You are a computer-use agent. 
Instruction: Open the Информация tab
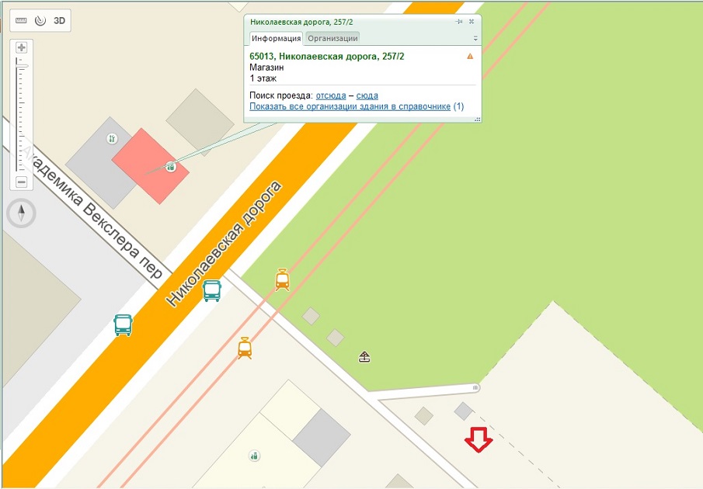(x=275, y=38)
